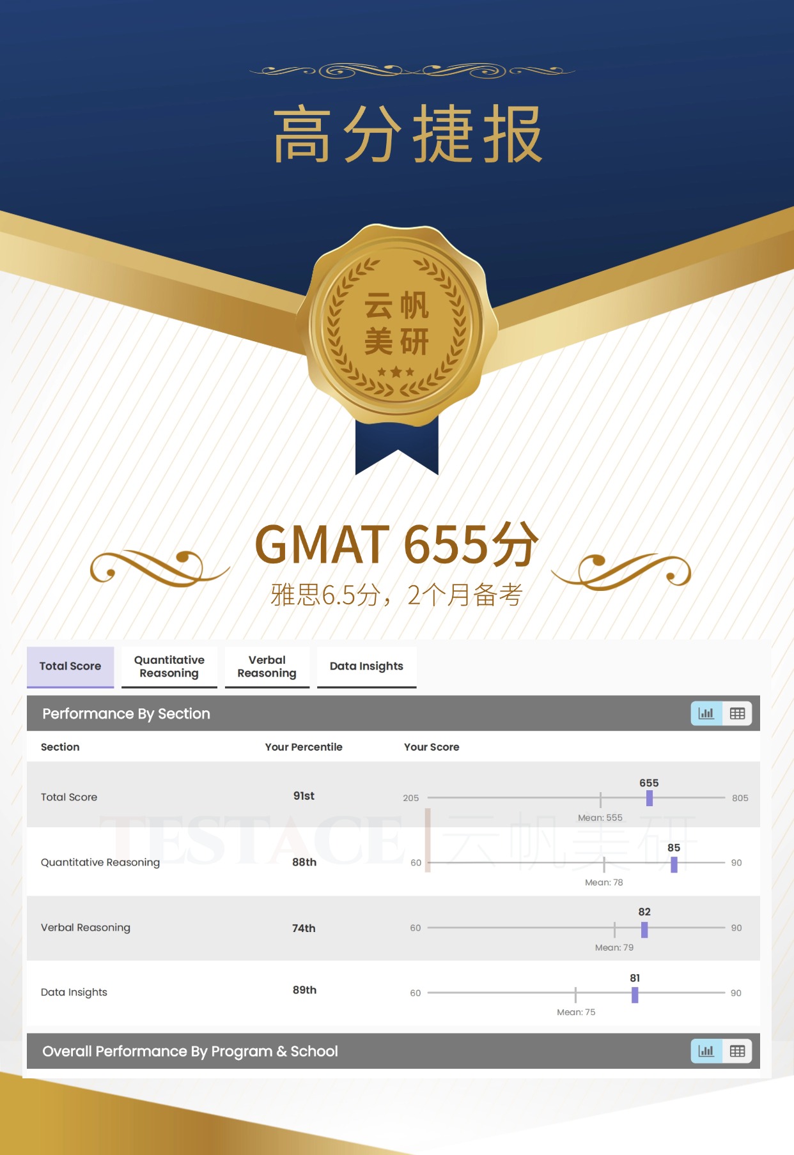Click the GMAT 655分 headline
The height and width of the screenshot is (1155, 794).
(x=396, y=544)
